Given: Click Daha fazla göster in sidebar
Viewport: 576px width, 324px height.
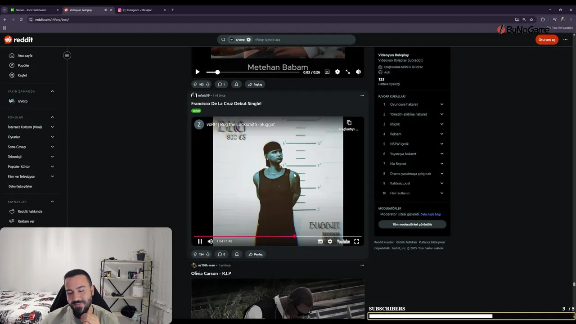Looking at the screenshot, I should 20,186.
